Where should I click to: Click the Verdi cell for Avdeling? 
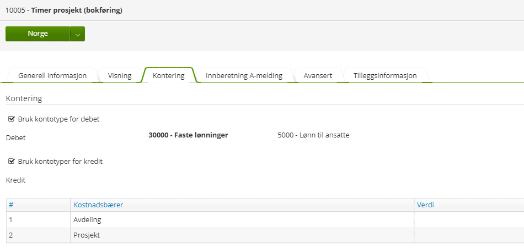(x=468, y=220)
